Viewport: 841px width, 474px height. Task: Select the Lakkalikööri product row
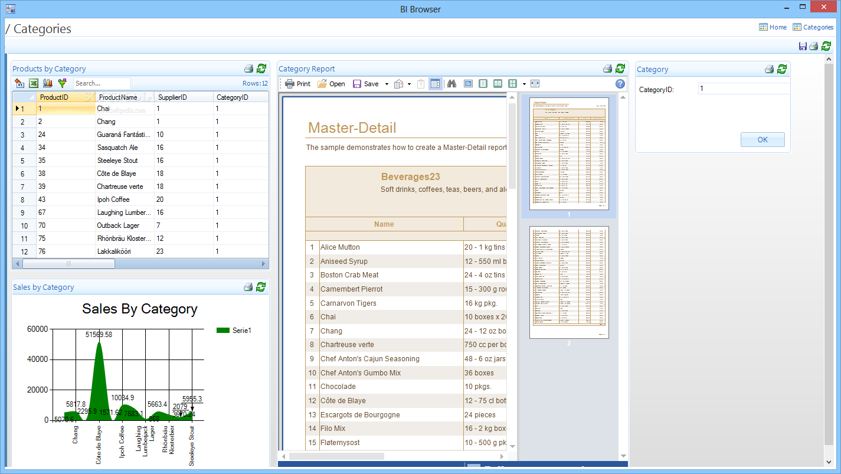pos(140,251)
